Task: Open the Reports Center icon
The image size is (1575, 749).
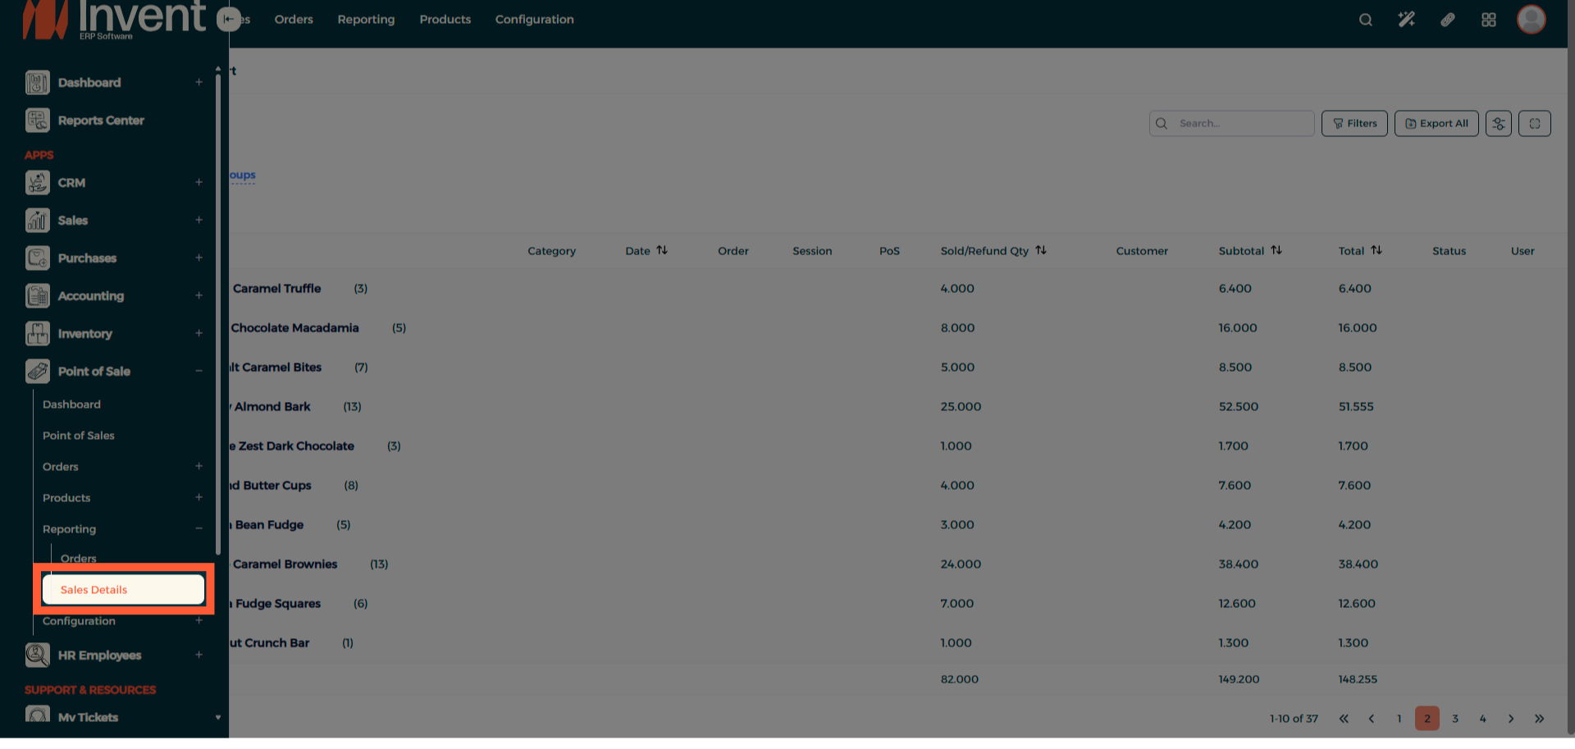Action: click(x=37, y=121)
